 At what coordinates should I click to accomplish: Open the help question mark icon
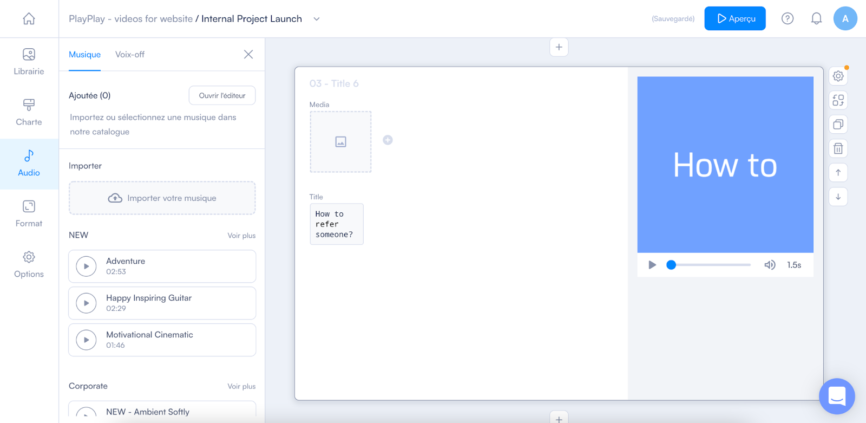(x=788, y=18)
